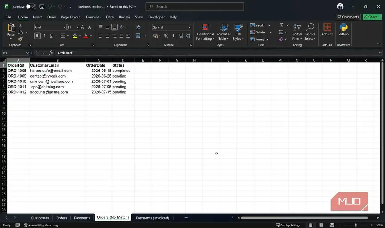The height and width of the screenshot is (228, 385).
Task: Open Cell Styles gallery
Action: pyautogui.click(x=238, y=32)
